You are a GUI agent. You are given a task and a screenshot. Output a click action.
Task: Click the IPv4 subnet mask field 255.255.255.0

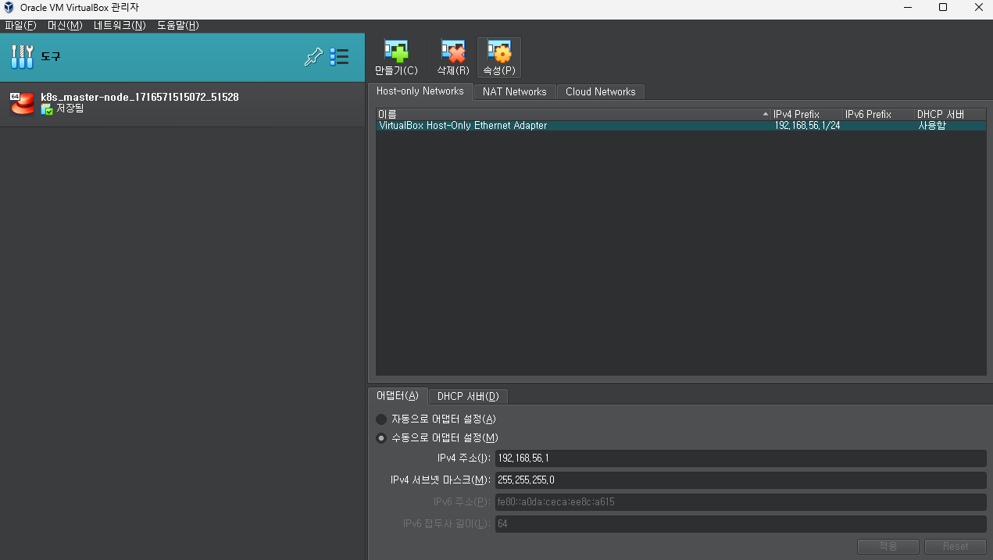pos(741,480)
